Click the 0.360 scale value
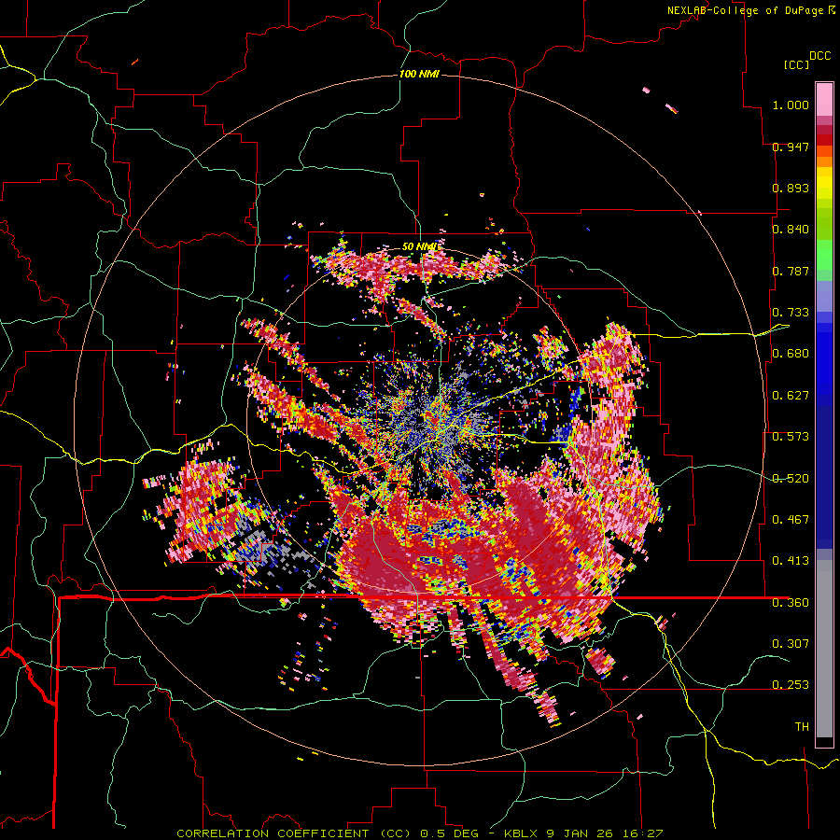840x840 pixels. point(791,603)
